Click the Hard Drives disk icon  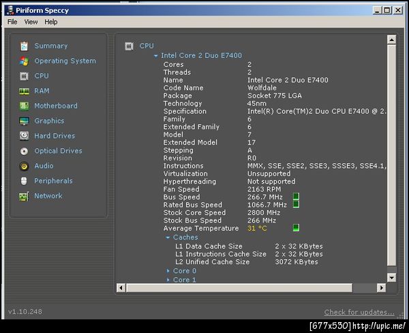click(x=24, y=136)
